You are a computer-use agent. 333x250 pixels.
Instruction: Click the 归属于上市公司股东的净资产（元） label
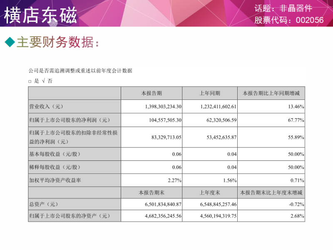[70, 216]
